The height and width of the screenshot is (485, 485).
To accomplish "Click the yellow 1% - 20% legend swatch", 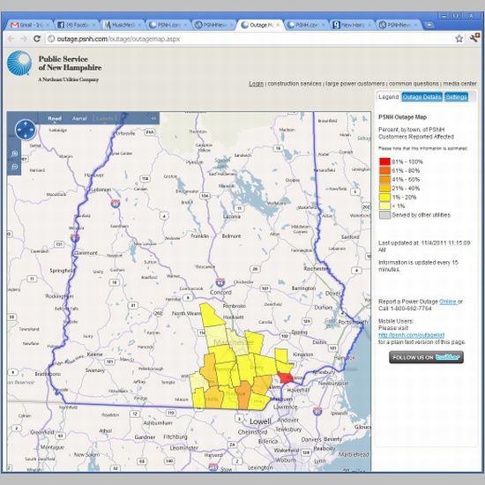I will (384, 197).
